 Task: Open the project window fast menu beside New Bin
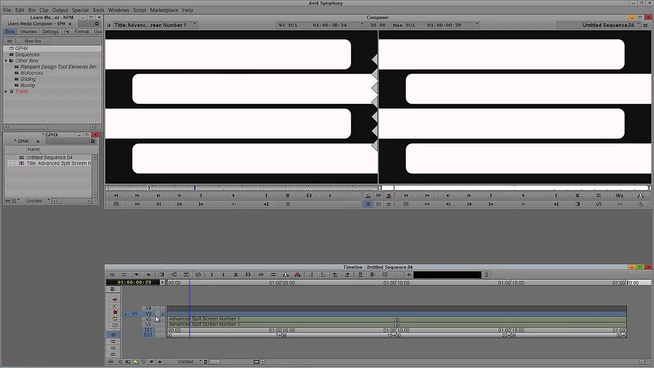10,41
